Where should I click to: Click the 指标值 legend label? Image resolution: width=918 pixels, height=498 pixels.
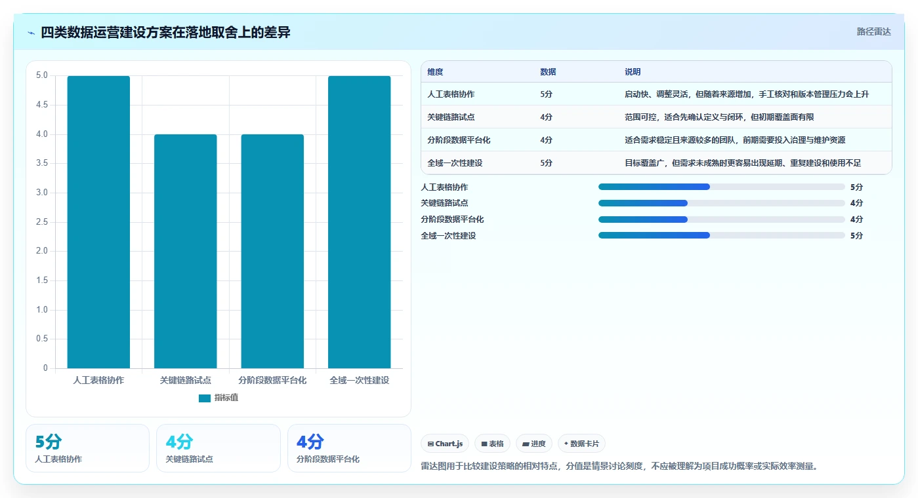coord(226,398)
